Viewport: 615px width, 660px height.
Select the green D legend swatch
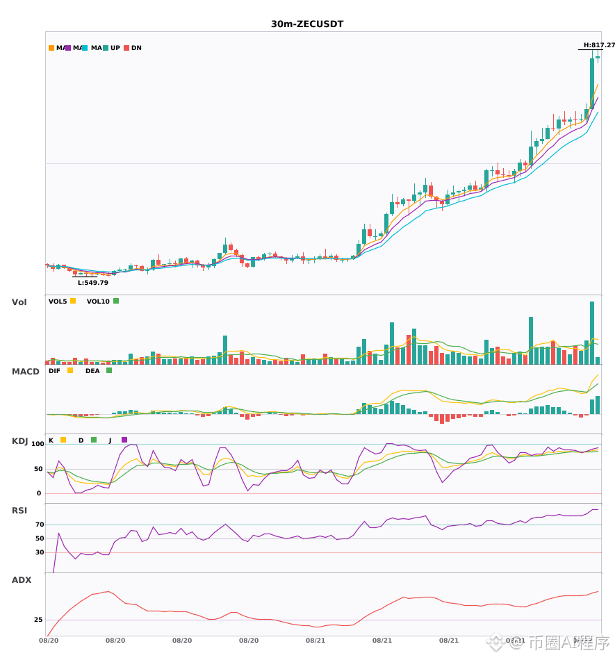click(94, 440)
